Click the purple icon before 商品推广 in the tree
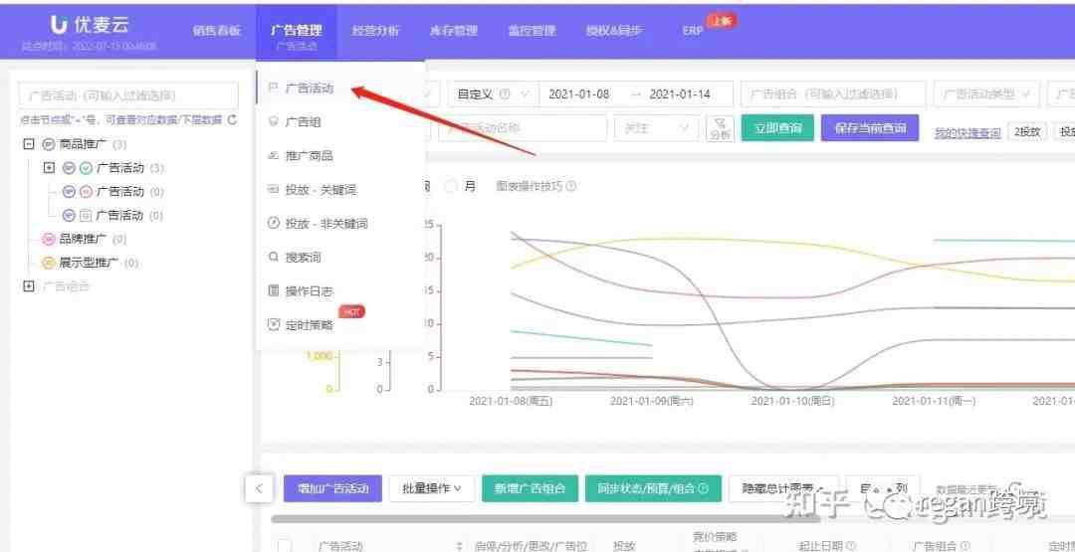Image resolution: width=1075 pixels, height=552 pixels. click(48, 144)
